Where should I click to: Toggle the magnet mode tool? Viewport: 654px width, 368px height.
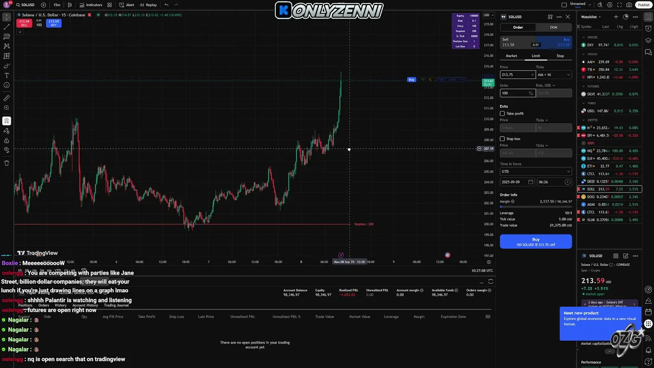[7, 121]
